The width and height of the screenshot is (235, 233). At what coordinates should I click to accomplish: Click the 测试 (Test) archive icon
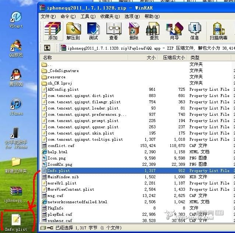(x=93, y=31)
